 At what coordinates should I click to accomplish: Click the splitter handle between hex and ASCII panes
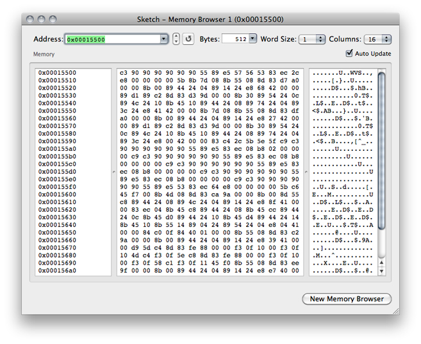click(306, 172)
